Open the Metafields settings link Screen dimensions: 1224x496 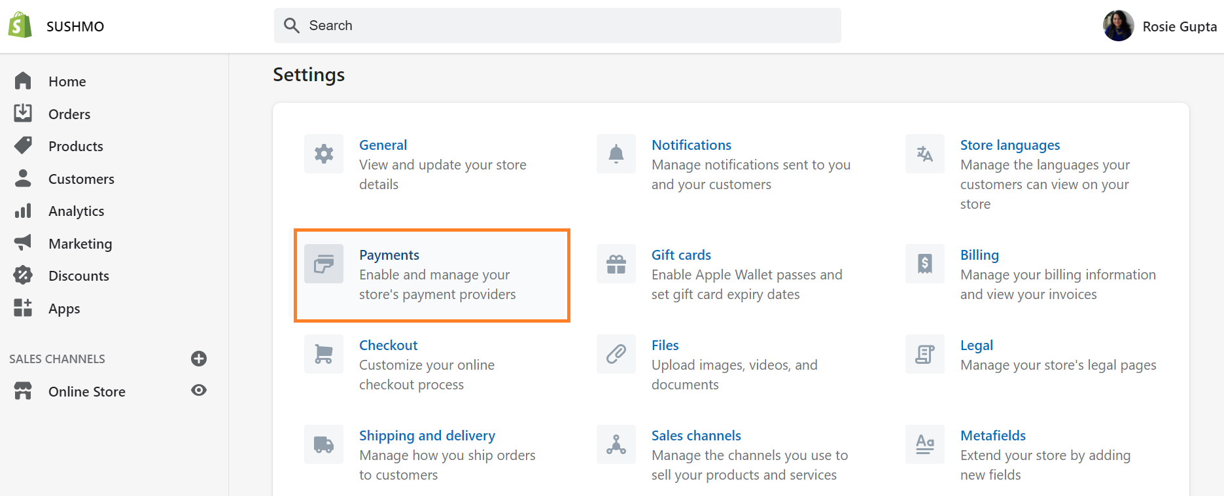[x=992, y=435]
